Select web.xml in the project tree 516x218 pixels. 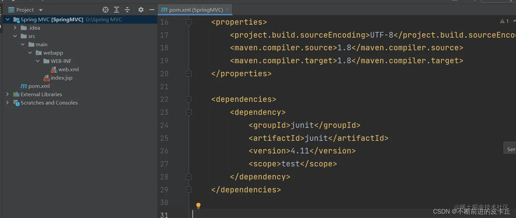[x=68, y=69]
